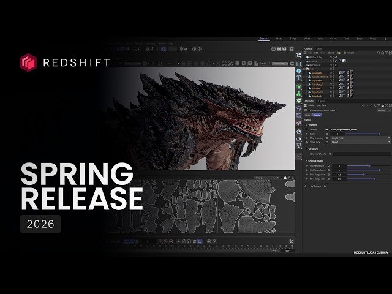392x294 pixels.
Task: Open the User Data menu in Attributes
Action: pyautogui.click(x=321, y=105)
